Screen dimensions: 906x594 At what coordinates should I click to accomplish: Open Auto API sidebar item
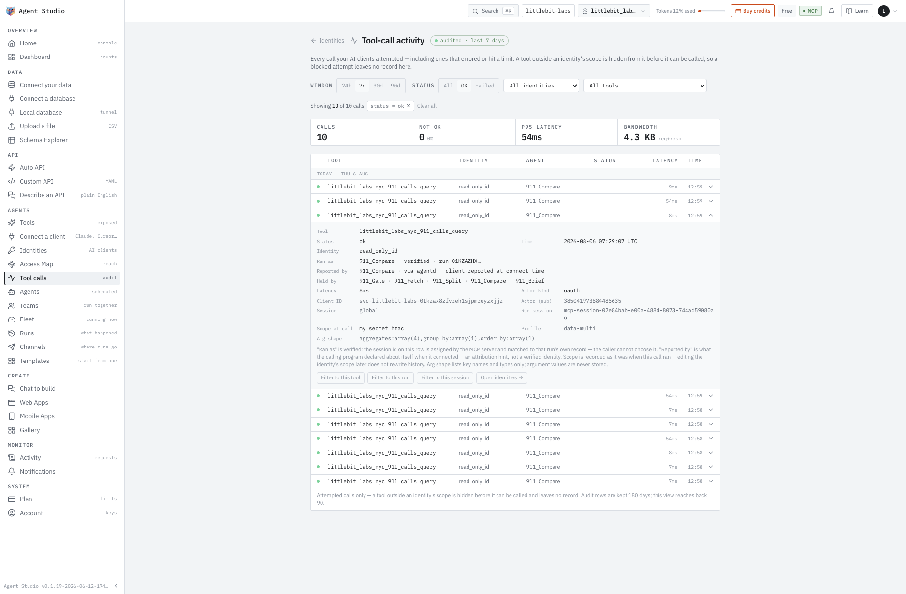click(x=62, y=168)
